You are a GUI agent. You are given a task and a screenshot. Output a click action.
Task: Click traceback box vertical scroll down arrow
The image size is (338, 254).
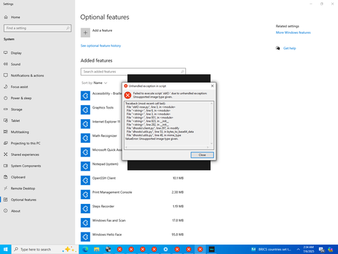(x=212, y=144)
